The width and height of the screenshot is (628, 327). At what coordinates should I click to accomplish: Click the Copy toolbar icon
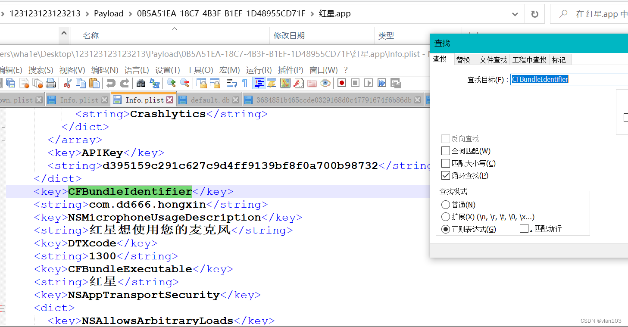click(81, 83)
